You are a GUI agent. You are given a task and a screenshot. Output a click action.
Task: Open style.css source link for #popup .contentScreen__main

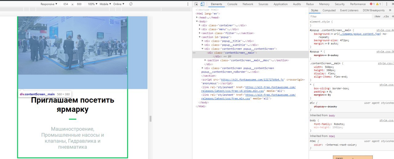(x=385, y=30)
